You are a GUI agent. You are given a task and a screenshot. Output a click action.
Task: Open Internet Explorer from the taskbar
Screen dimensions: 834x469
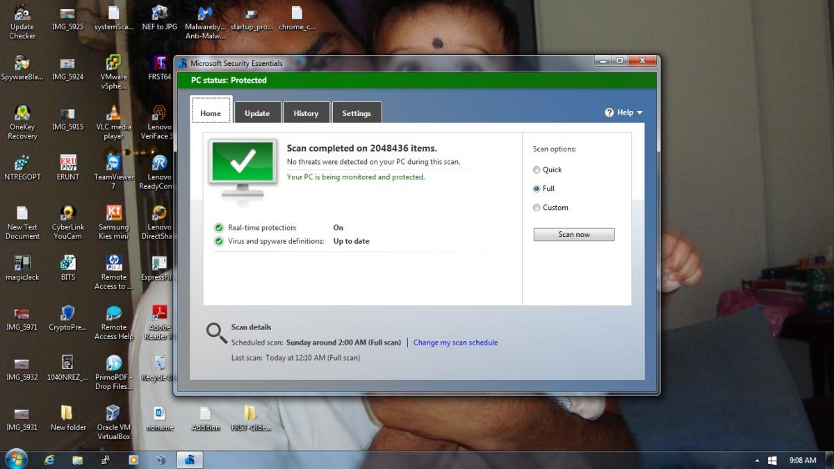pos(49,460)
